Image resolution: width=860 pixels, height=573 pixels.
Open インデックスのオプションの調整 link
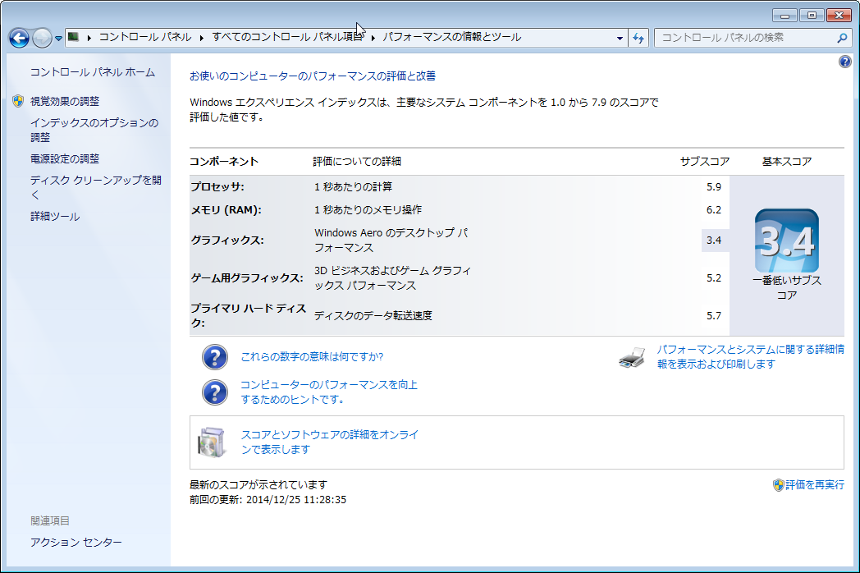pos(94,130)
